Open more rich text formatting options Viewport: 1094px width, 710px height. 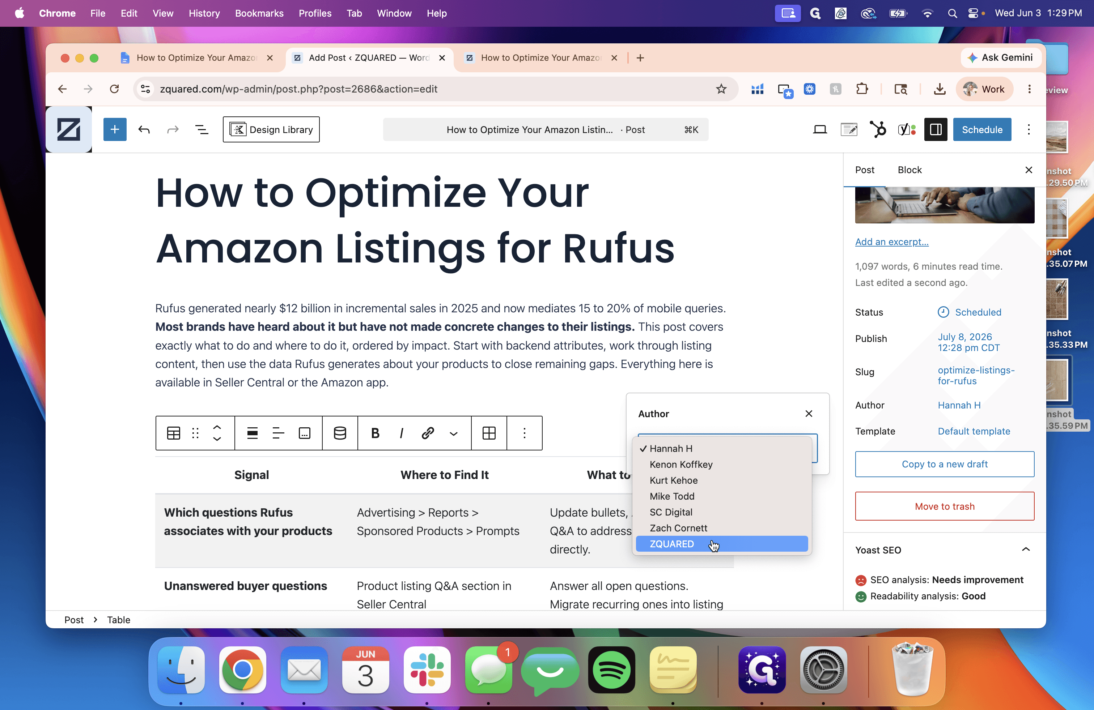(454, 433)
